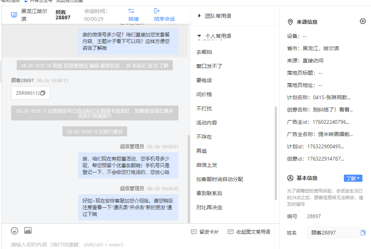
Task: Click the 创意名称 value 别纠结了！看看
Action: click(x=333, y=110)
